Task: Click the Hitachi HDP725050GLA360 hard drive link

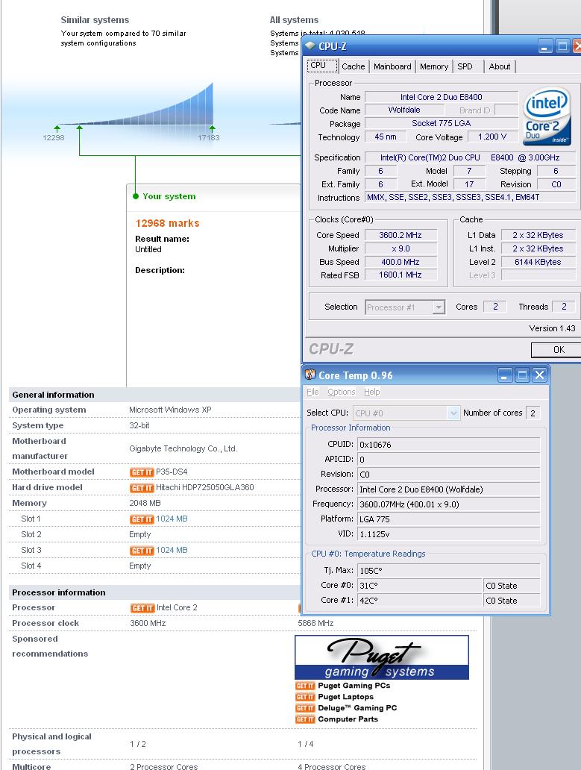Action: 204,488
